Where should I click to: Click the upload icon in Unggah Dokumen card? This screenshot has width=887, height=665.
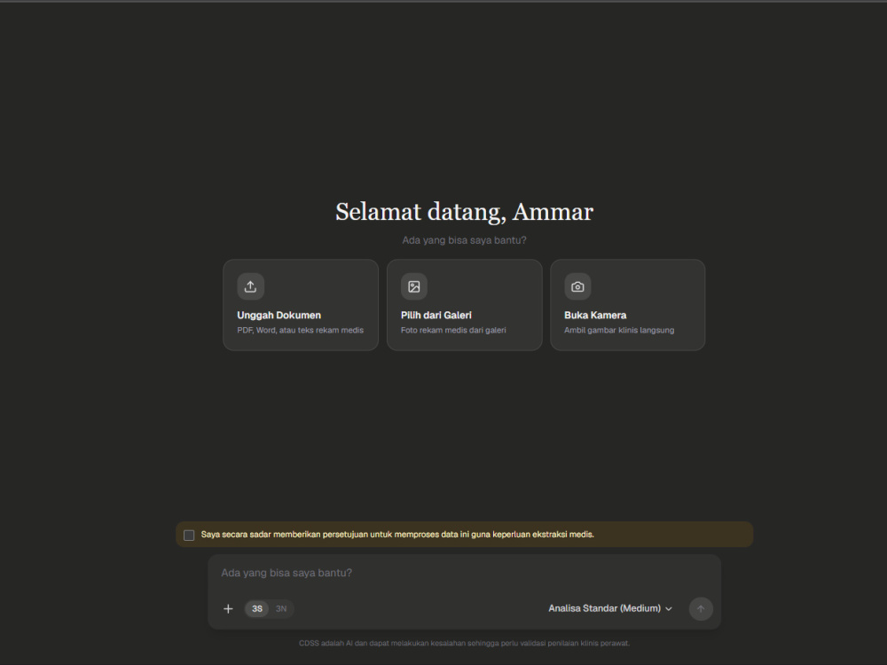[x=251, y=286]
